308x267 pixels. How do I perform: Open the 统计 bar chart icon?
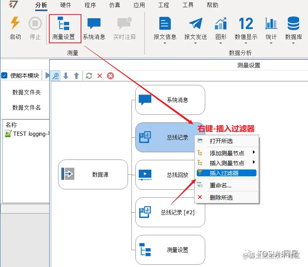[x=271, y=23]
